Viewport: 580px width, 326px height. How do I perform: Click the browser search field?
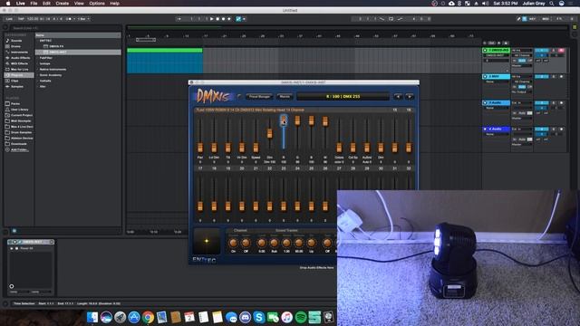[64, 28]
